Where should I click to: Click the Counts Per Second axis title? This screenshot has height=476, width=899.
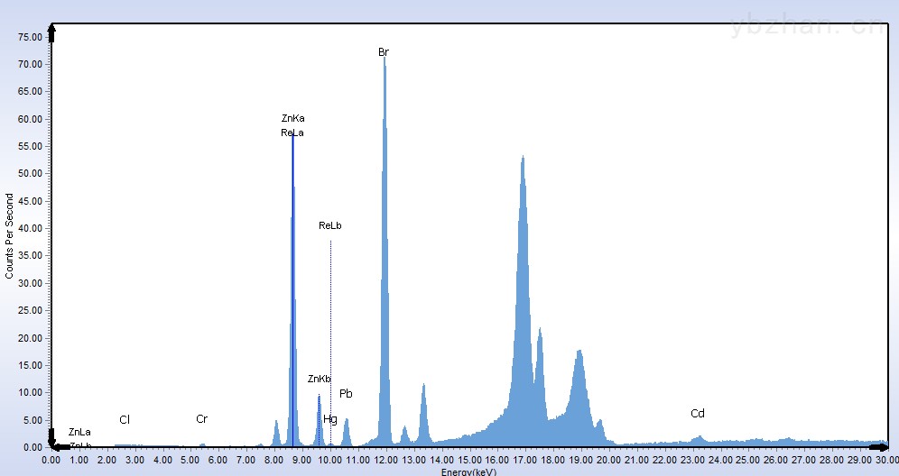click(x=10, y=236)
